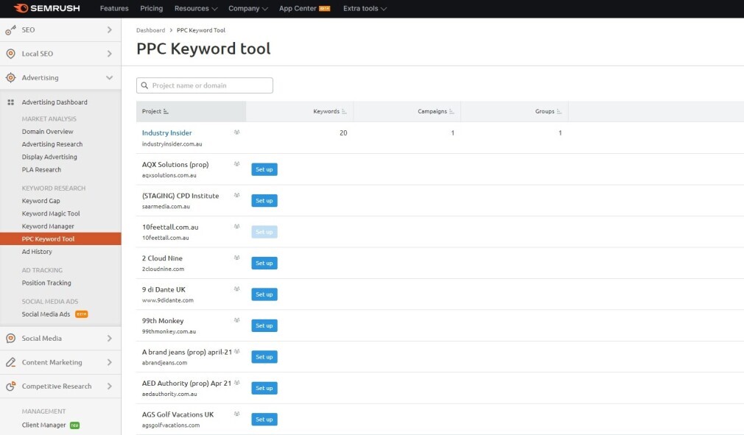Expand the Competitive Research sidebar section

[110, 386]
